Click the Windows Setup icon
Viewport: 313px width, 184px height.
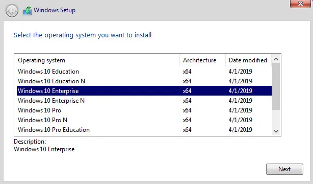pyautogui.click(x=27, y=11)
